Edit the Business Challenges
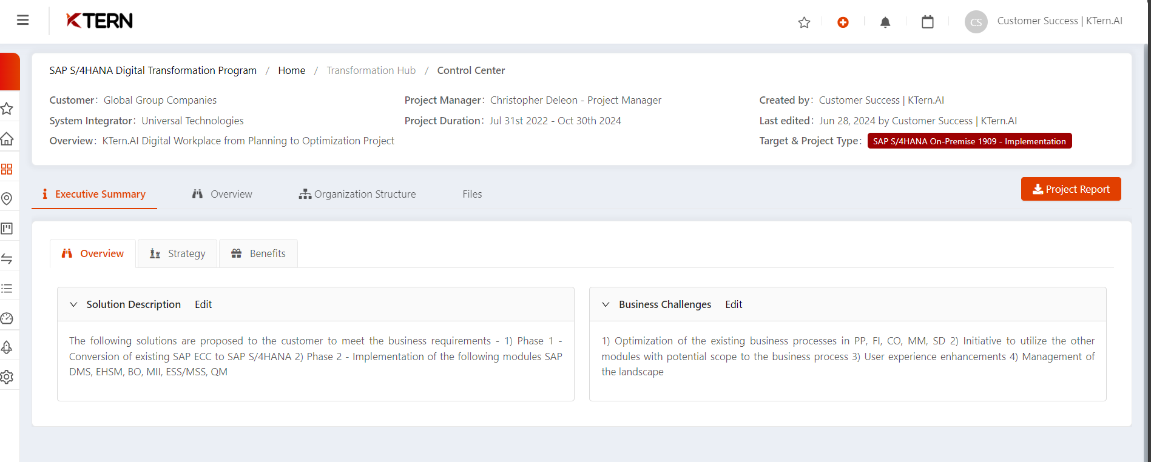 (734, 304)
